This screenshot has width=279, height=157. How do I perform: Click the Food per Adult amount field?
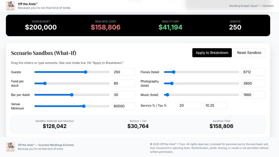124,83
